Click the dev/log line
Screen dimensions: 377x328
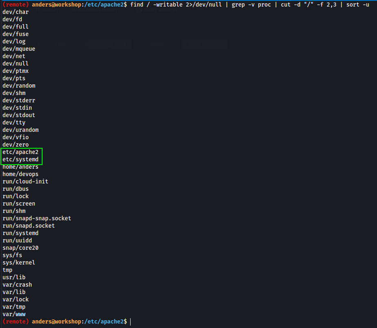coord(14,41)
